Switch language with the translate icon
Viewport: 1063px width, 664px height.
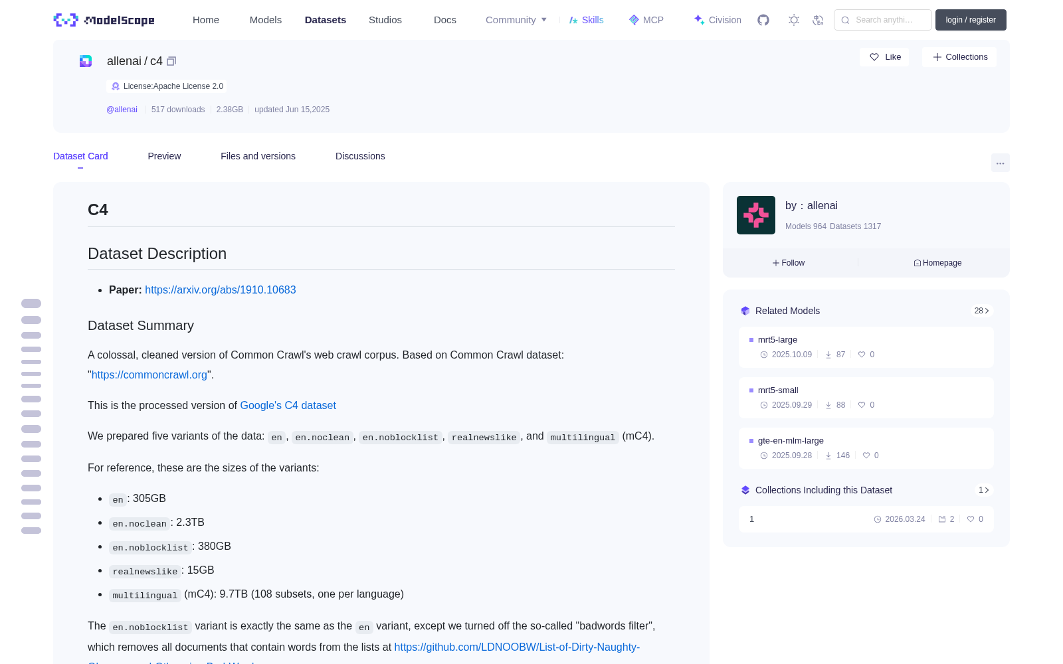click(819, 20)
